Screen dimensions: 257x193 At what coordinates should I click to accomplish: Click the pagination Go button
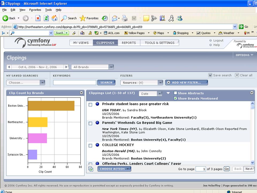tap(227, 169)
